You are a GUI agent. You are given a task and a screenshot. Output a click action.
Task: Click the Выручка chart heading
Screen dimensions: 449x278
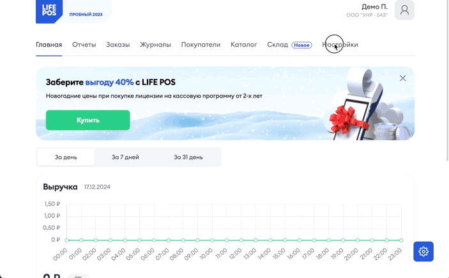60,187
